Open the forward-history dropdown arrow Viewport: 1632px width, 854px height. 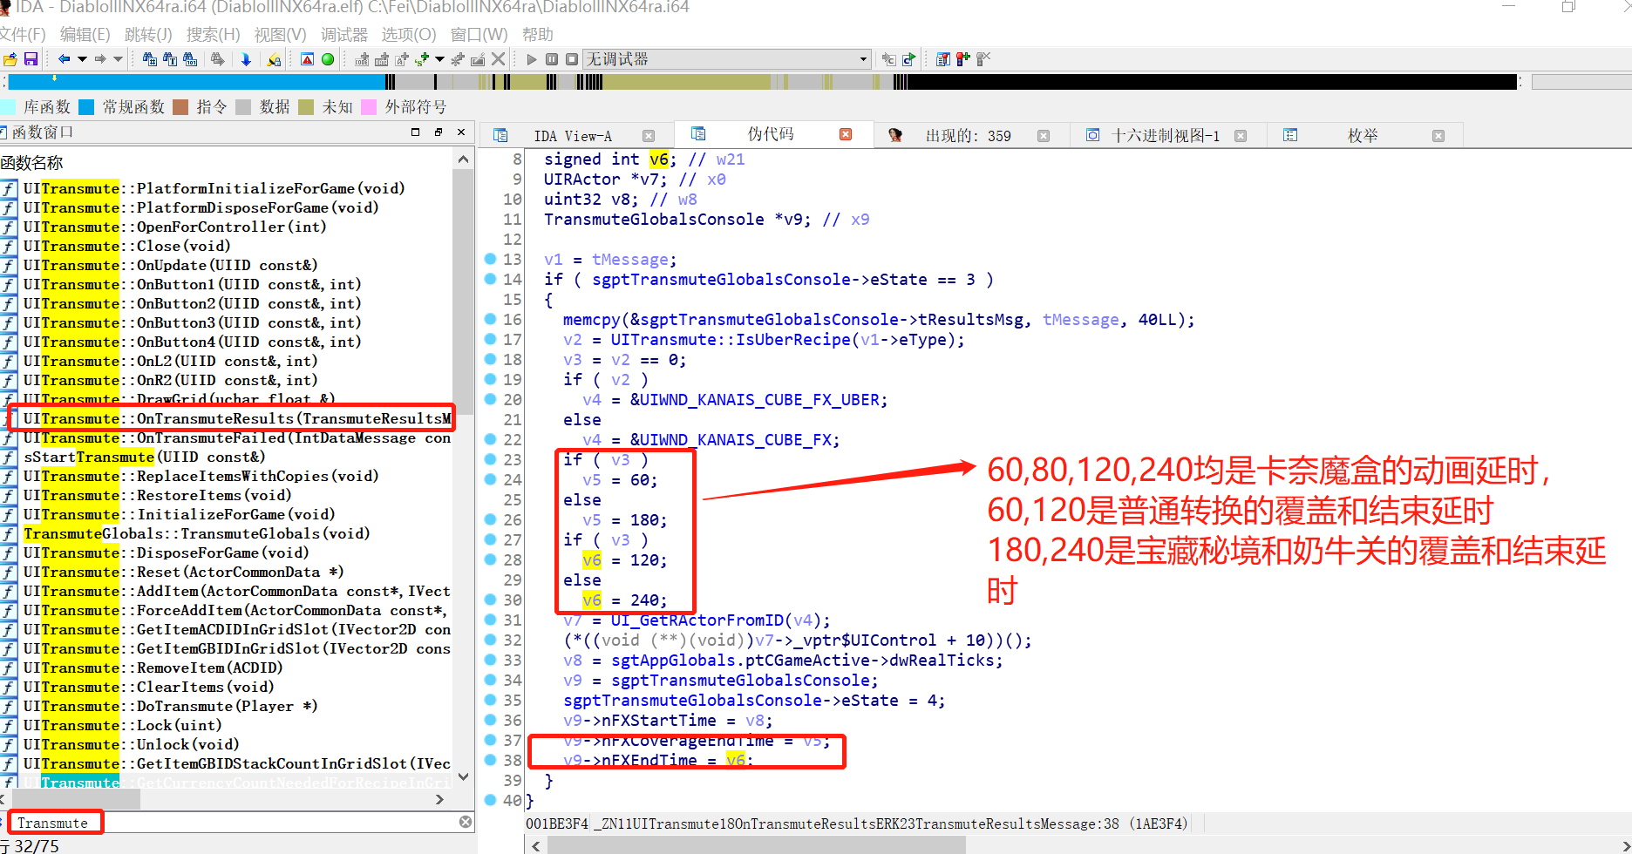118,59
